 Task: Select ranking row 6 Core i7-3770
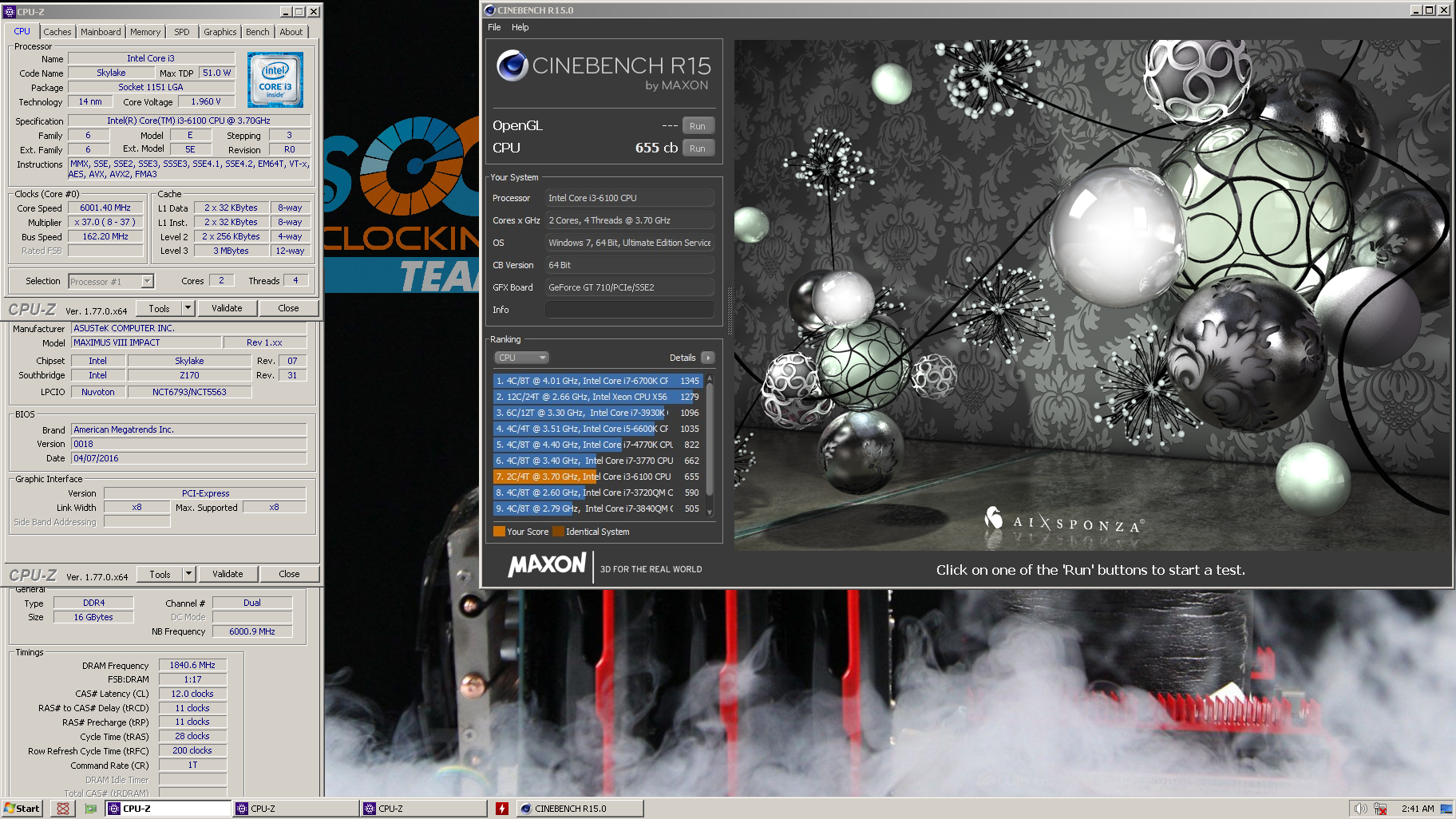point(597,461)
